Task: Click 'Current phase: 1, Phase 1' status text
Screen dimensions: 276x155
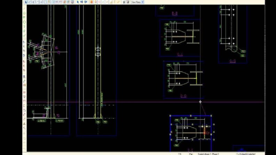Action: coord(208,154)
